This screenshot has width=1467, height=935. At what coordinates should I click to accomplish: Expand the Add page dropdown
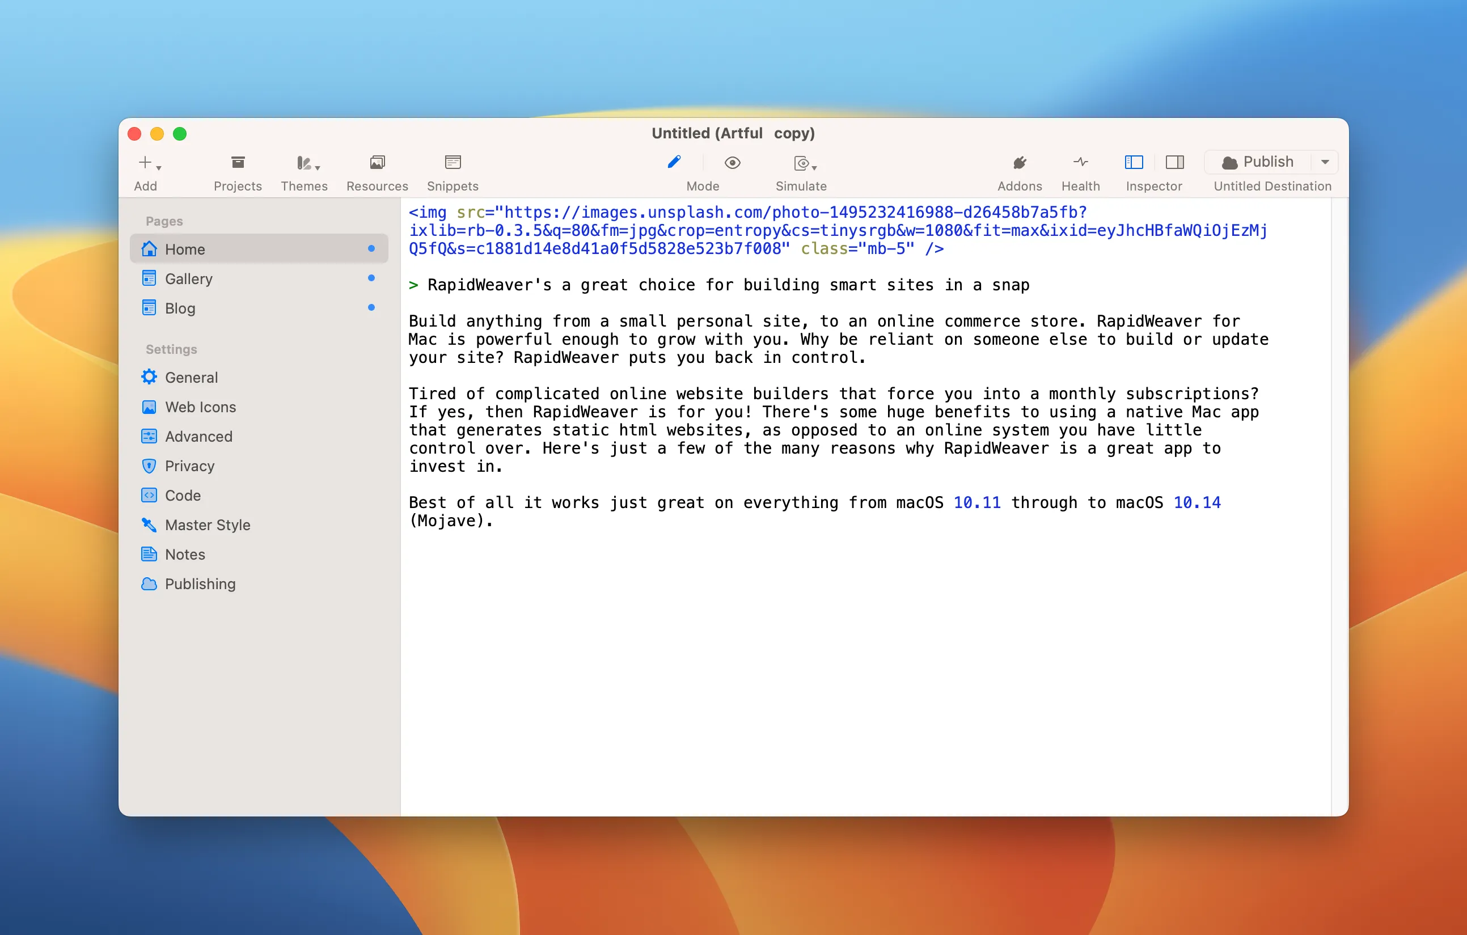click(149, 163)
